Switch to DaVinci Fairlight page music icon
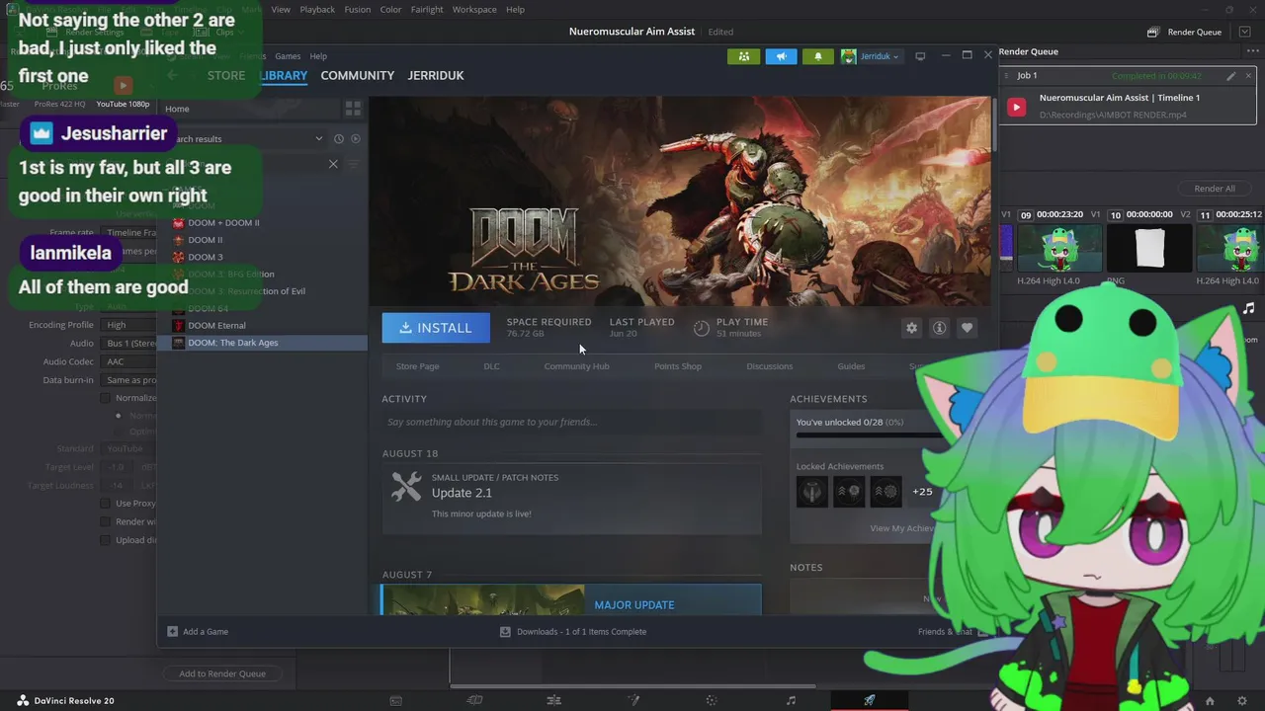This screenshot has height=711, width=1265. coord(791,700)
